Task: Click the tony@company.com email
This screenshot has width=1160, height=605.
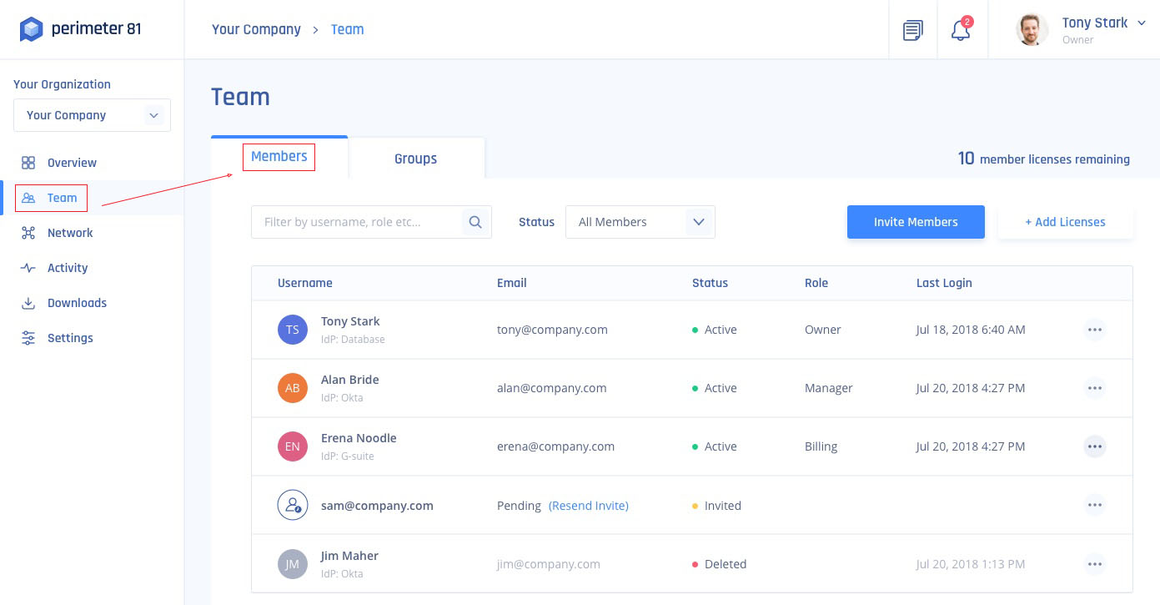Action: [552, 330]
